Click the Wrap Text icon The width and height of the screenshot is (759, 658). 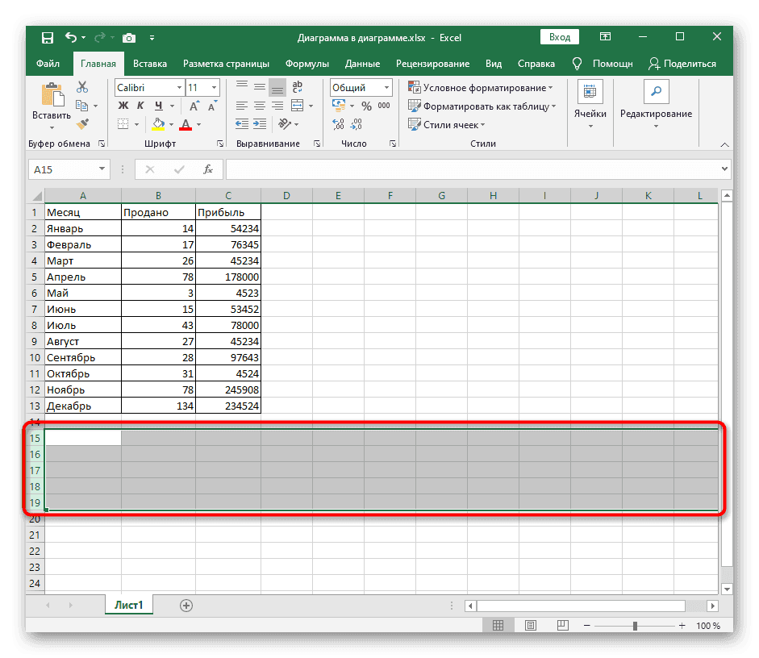(298, 88)
